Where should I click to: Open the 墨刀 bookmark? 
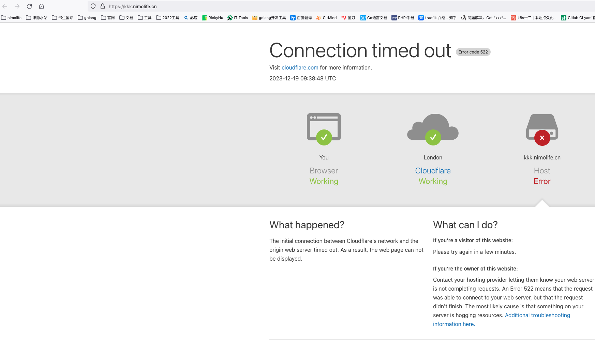tap(348, 18)
